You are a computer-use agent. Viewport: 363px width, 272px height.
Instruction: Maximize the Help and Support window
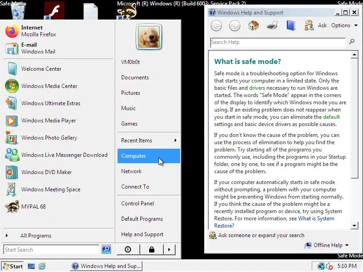345,13
